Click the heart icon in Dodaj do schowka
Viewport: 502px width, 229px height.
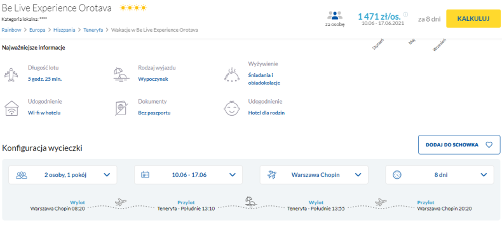pos(489,145)
